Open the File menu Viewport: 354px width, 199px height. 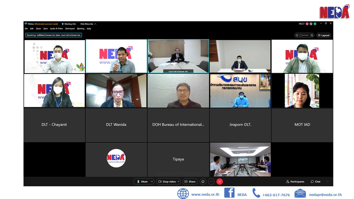[x=26, y=28]
